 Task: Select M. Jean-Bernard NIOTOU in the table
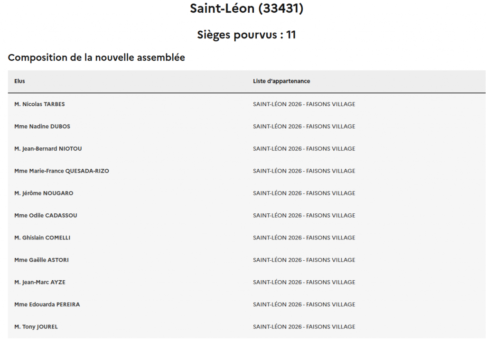point(48,149)
